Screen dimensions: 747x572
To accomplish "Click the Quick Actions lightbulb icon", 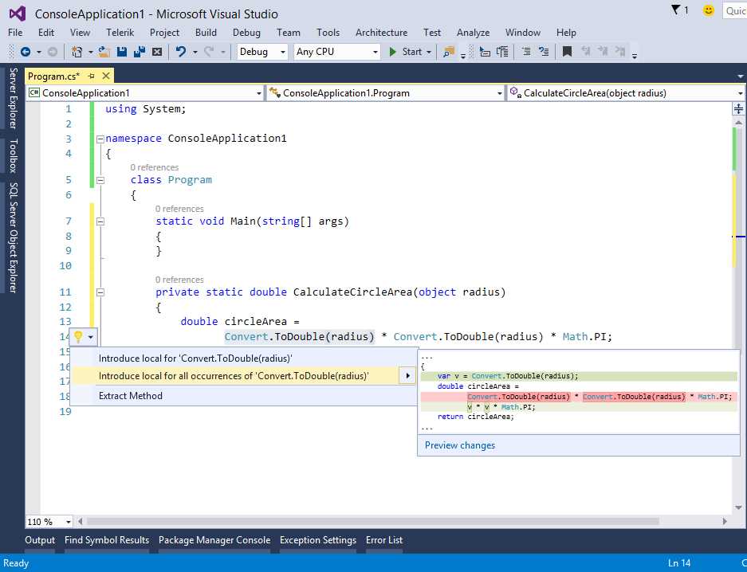I will point(78,336).
